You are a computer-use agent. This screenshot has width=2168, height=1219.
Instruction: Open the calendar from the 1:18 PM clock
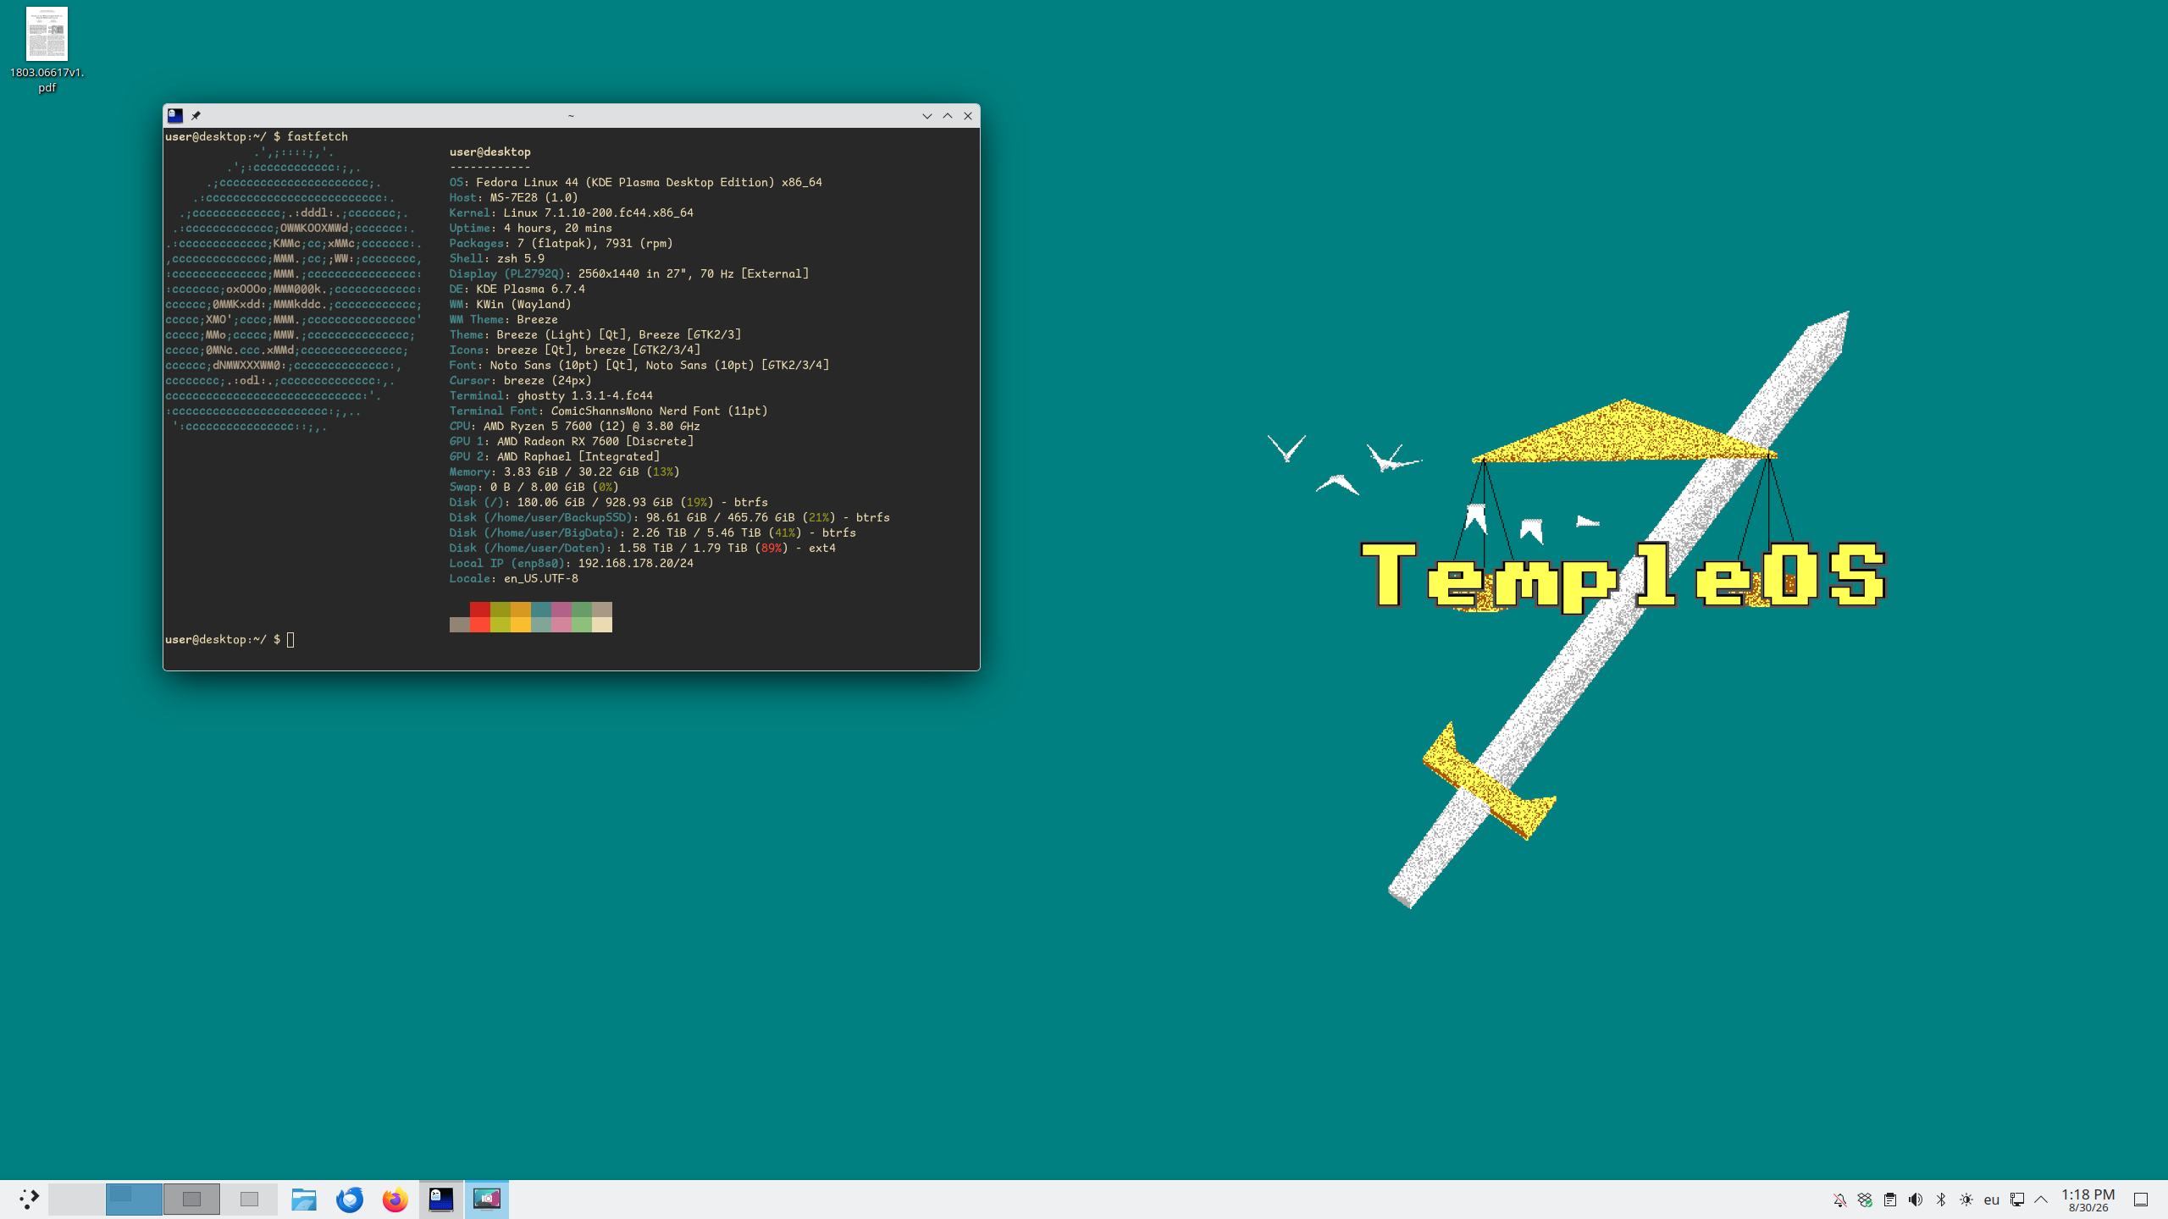click(x=2088, y=1200)
